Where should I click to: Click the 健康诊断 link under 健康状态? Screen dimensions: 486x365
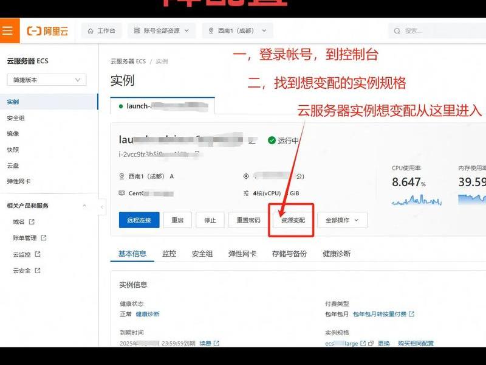click(x=148, y=314)
